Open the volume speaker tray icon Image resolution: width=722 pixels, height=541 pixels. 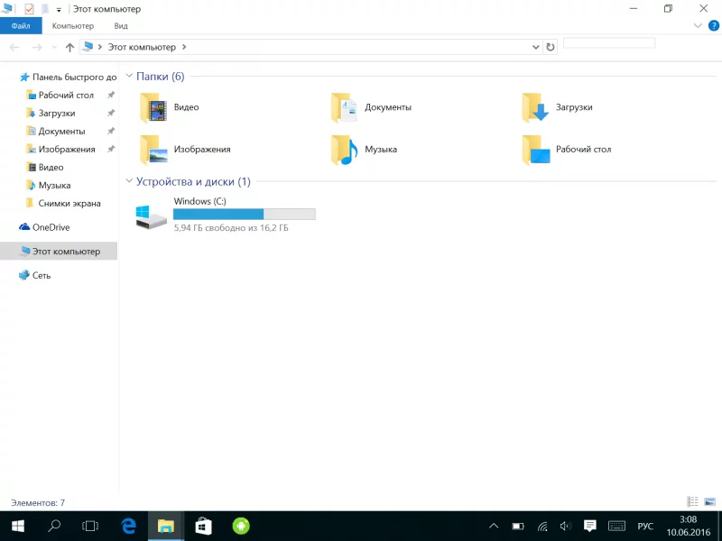pyautogui.click(x=566, y=526)
